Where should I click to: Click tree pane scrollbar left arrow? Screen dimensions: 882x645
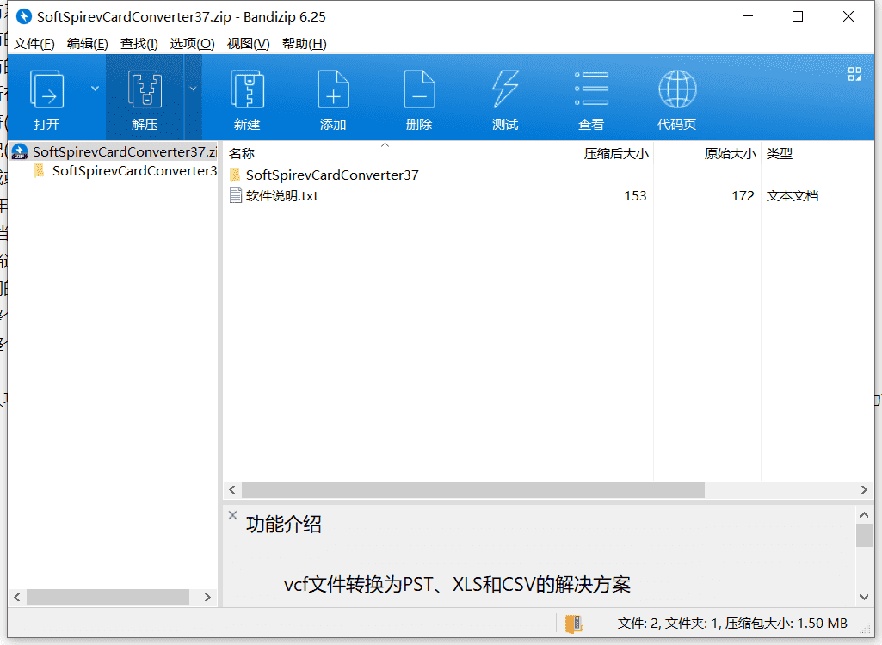17,597
